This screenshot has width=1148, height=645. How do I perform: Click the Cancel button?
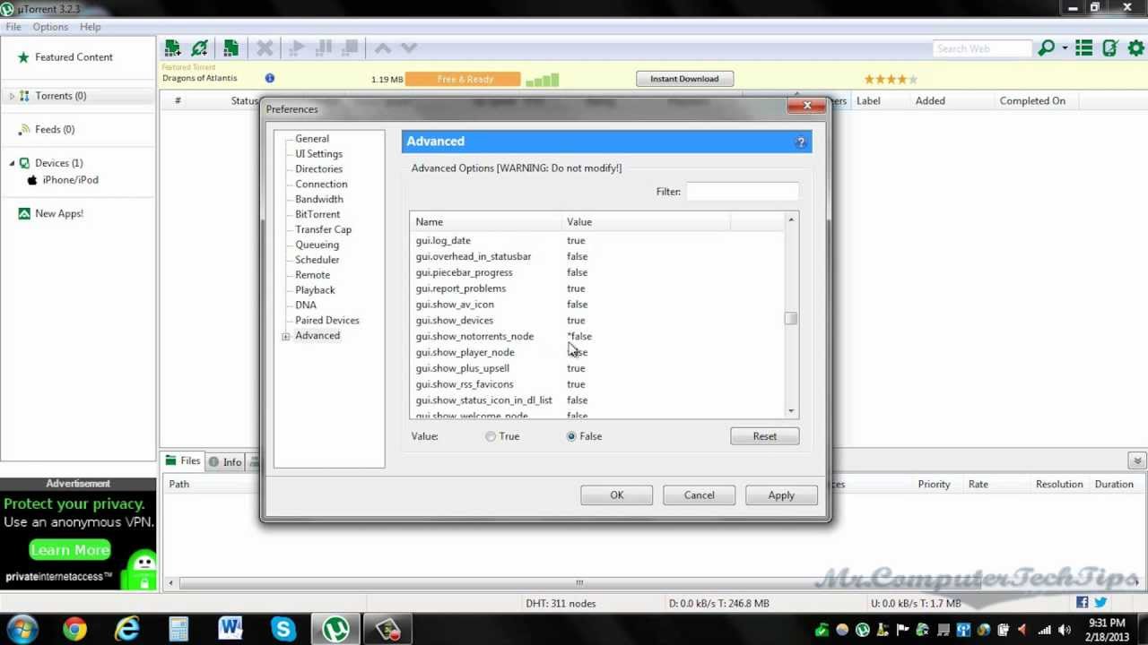[700, 495]
